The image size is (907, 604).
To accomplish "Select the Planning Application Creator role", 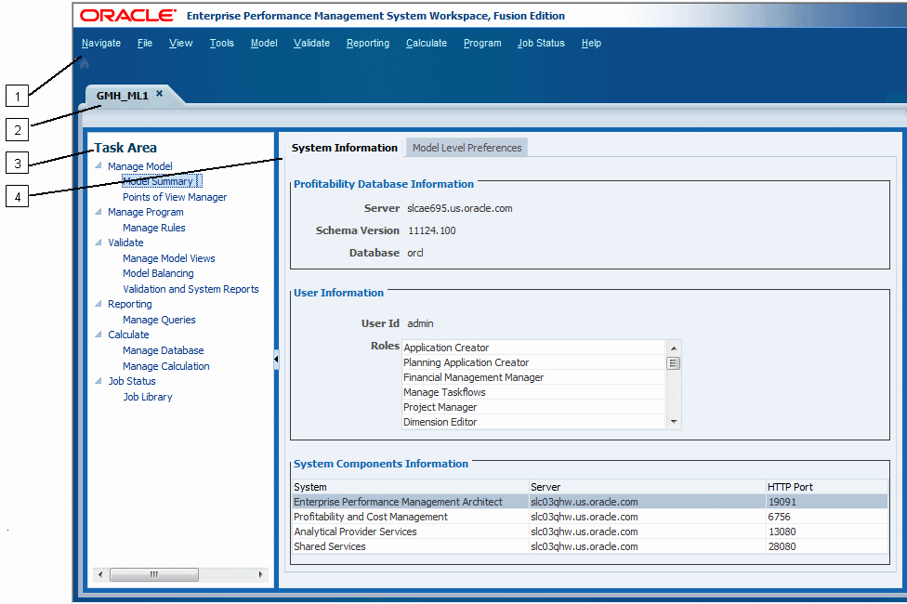I will (x=534, y=362).
